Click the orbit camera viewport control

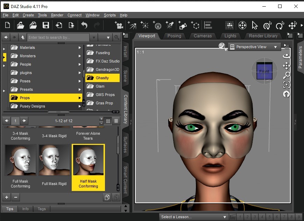tap(287, 56)
